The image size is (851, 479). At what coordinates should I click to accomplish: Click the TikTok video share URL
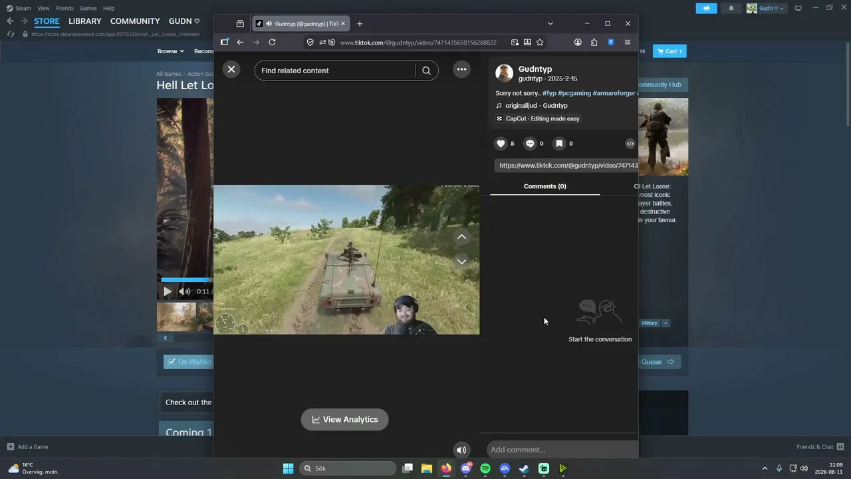[x=566, y=166]
